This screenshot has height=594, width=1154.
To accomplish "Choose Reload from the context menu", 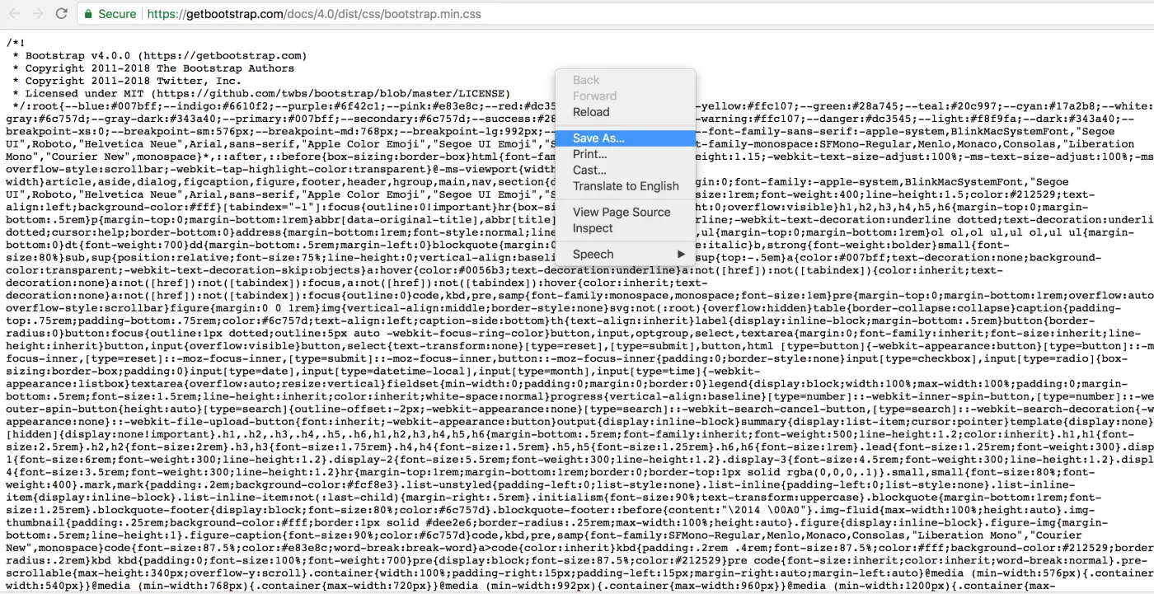I will pyautogui.click(x=626, y=112).
